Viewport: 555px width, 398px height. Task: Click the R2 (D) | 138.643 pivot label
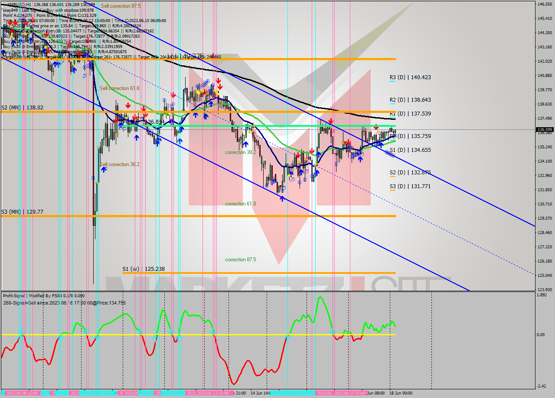(410, 99)
